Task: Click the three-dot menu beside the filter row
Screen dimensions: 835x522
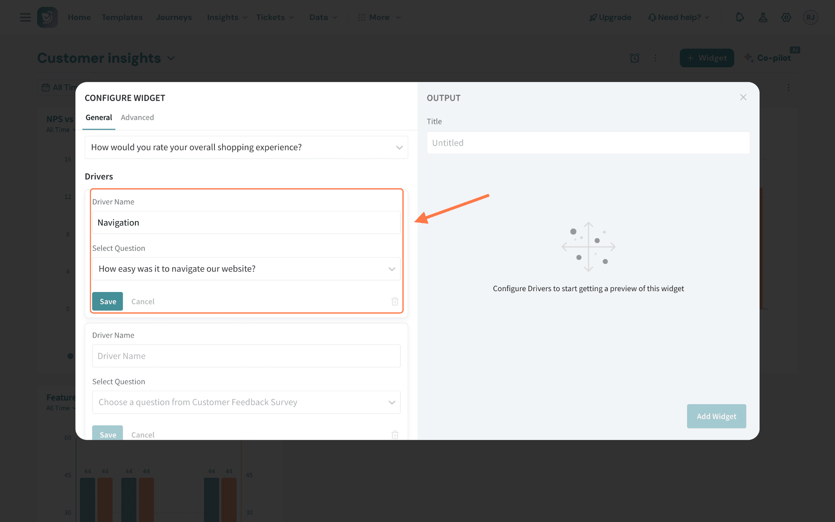Action: coord(789,88)
